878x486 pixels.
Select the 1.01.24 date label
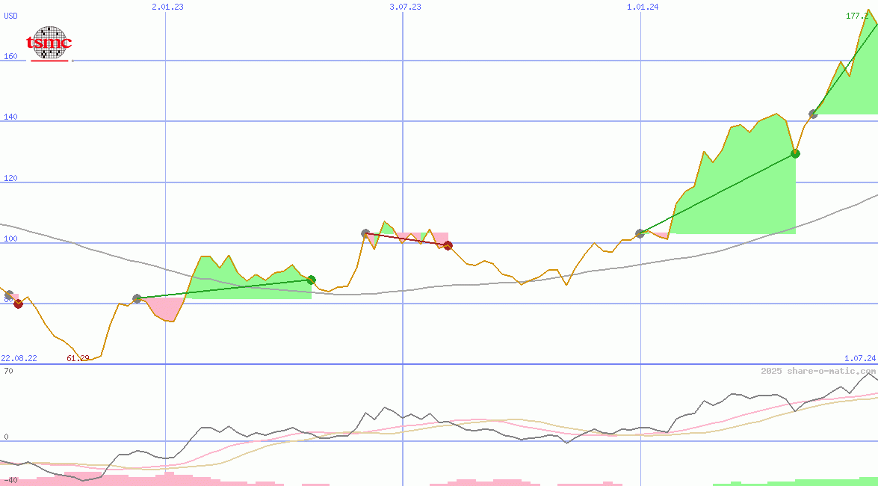643,7
